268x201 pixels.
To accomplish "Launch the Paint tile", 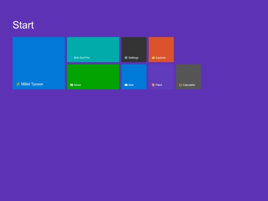I will pos(161,77).
